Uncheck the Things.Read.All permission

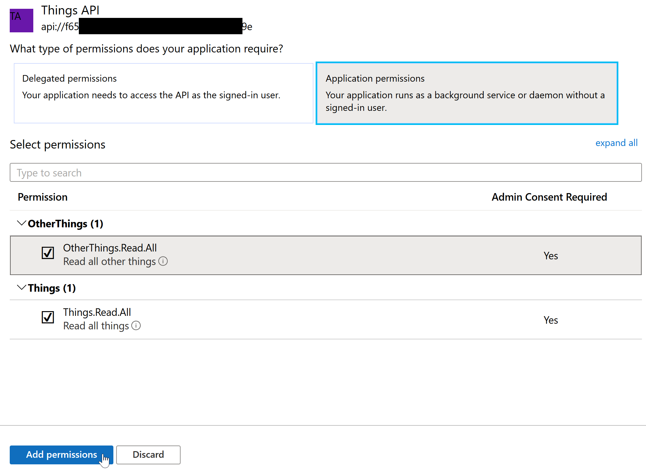click(x=48, y=317)
